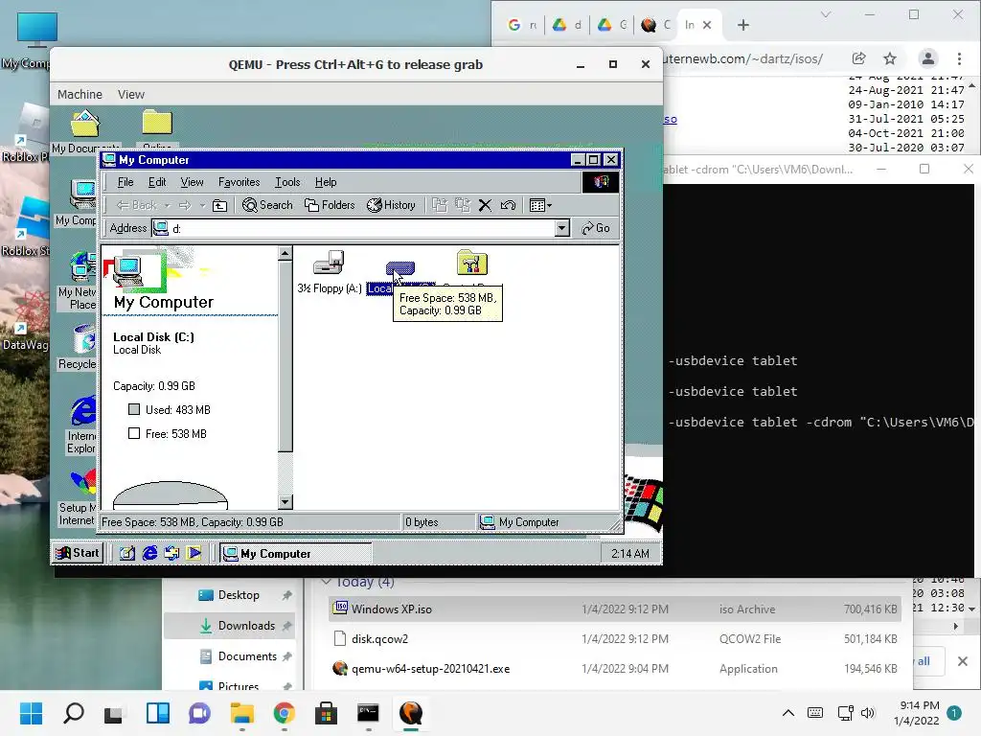Screen dimensions: 981x736
Task: Open the Views dropdown button
Action: [x=540, y=205]
